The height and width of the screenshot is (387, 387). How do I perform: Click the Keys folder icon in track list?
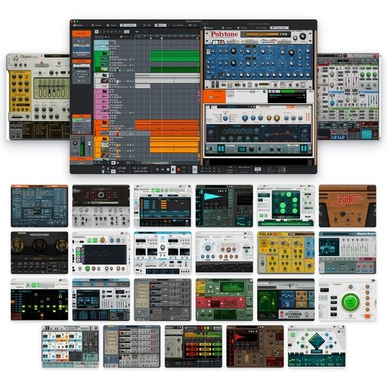coord(104,75)
